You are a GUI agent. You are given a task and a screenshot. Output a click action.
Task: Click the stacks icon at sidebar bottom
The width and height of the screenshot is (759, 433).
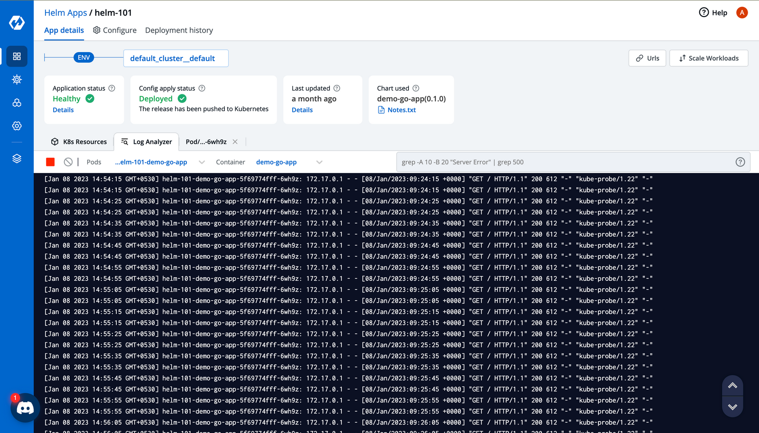(x=17, y=158)
